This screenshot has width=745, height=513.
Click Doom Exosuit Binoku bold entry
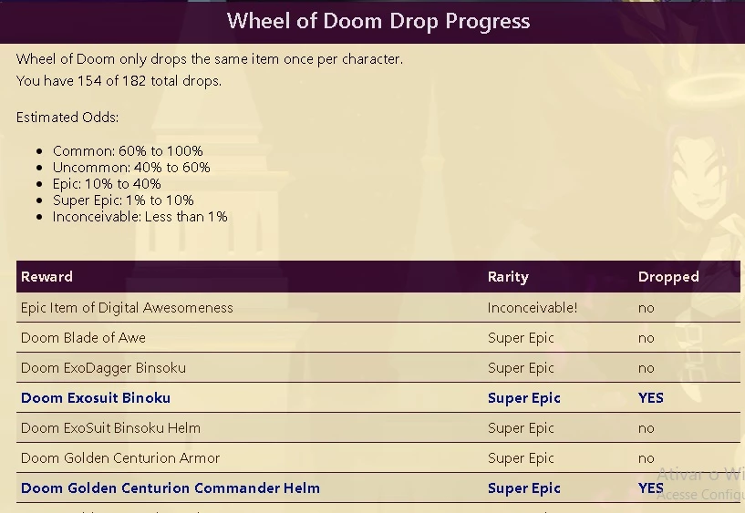coord(96,397)
